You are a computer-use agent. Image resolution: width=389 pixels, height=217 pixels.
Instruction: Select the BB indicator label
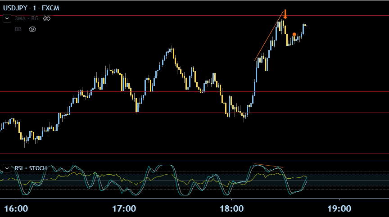(x=18, y=29)
